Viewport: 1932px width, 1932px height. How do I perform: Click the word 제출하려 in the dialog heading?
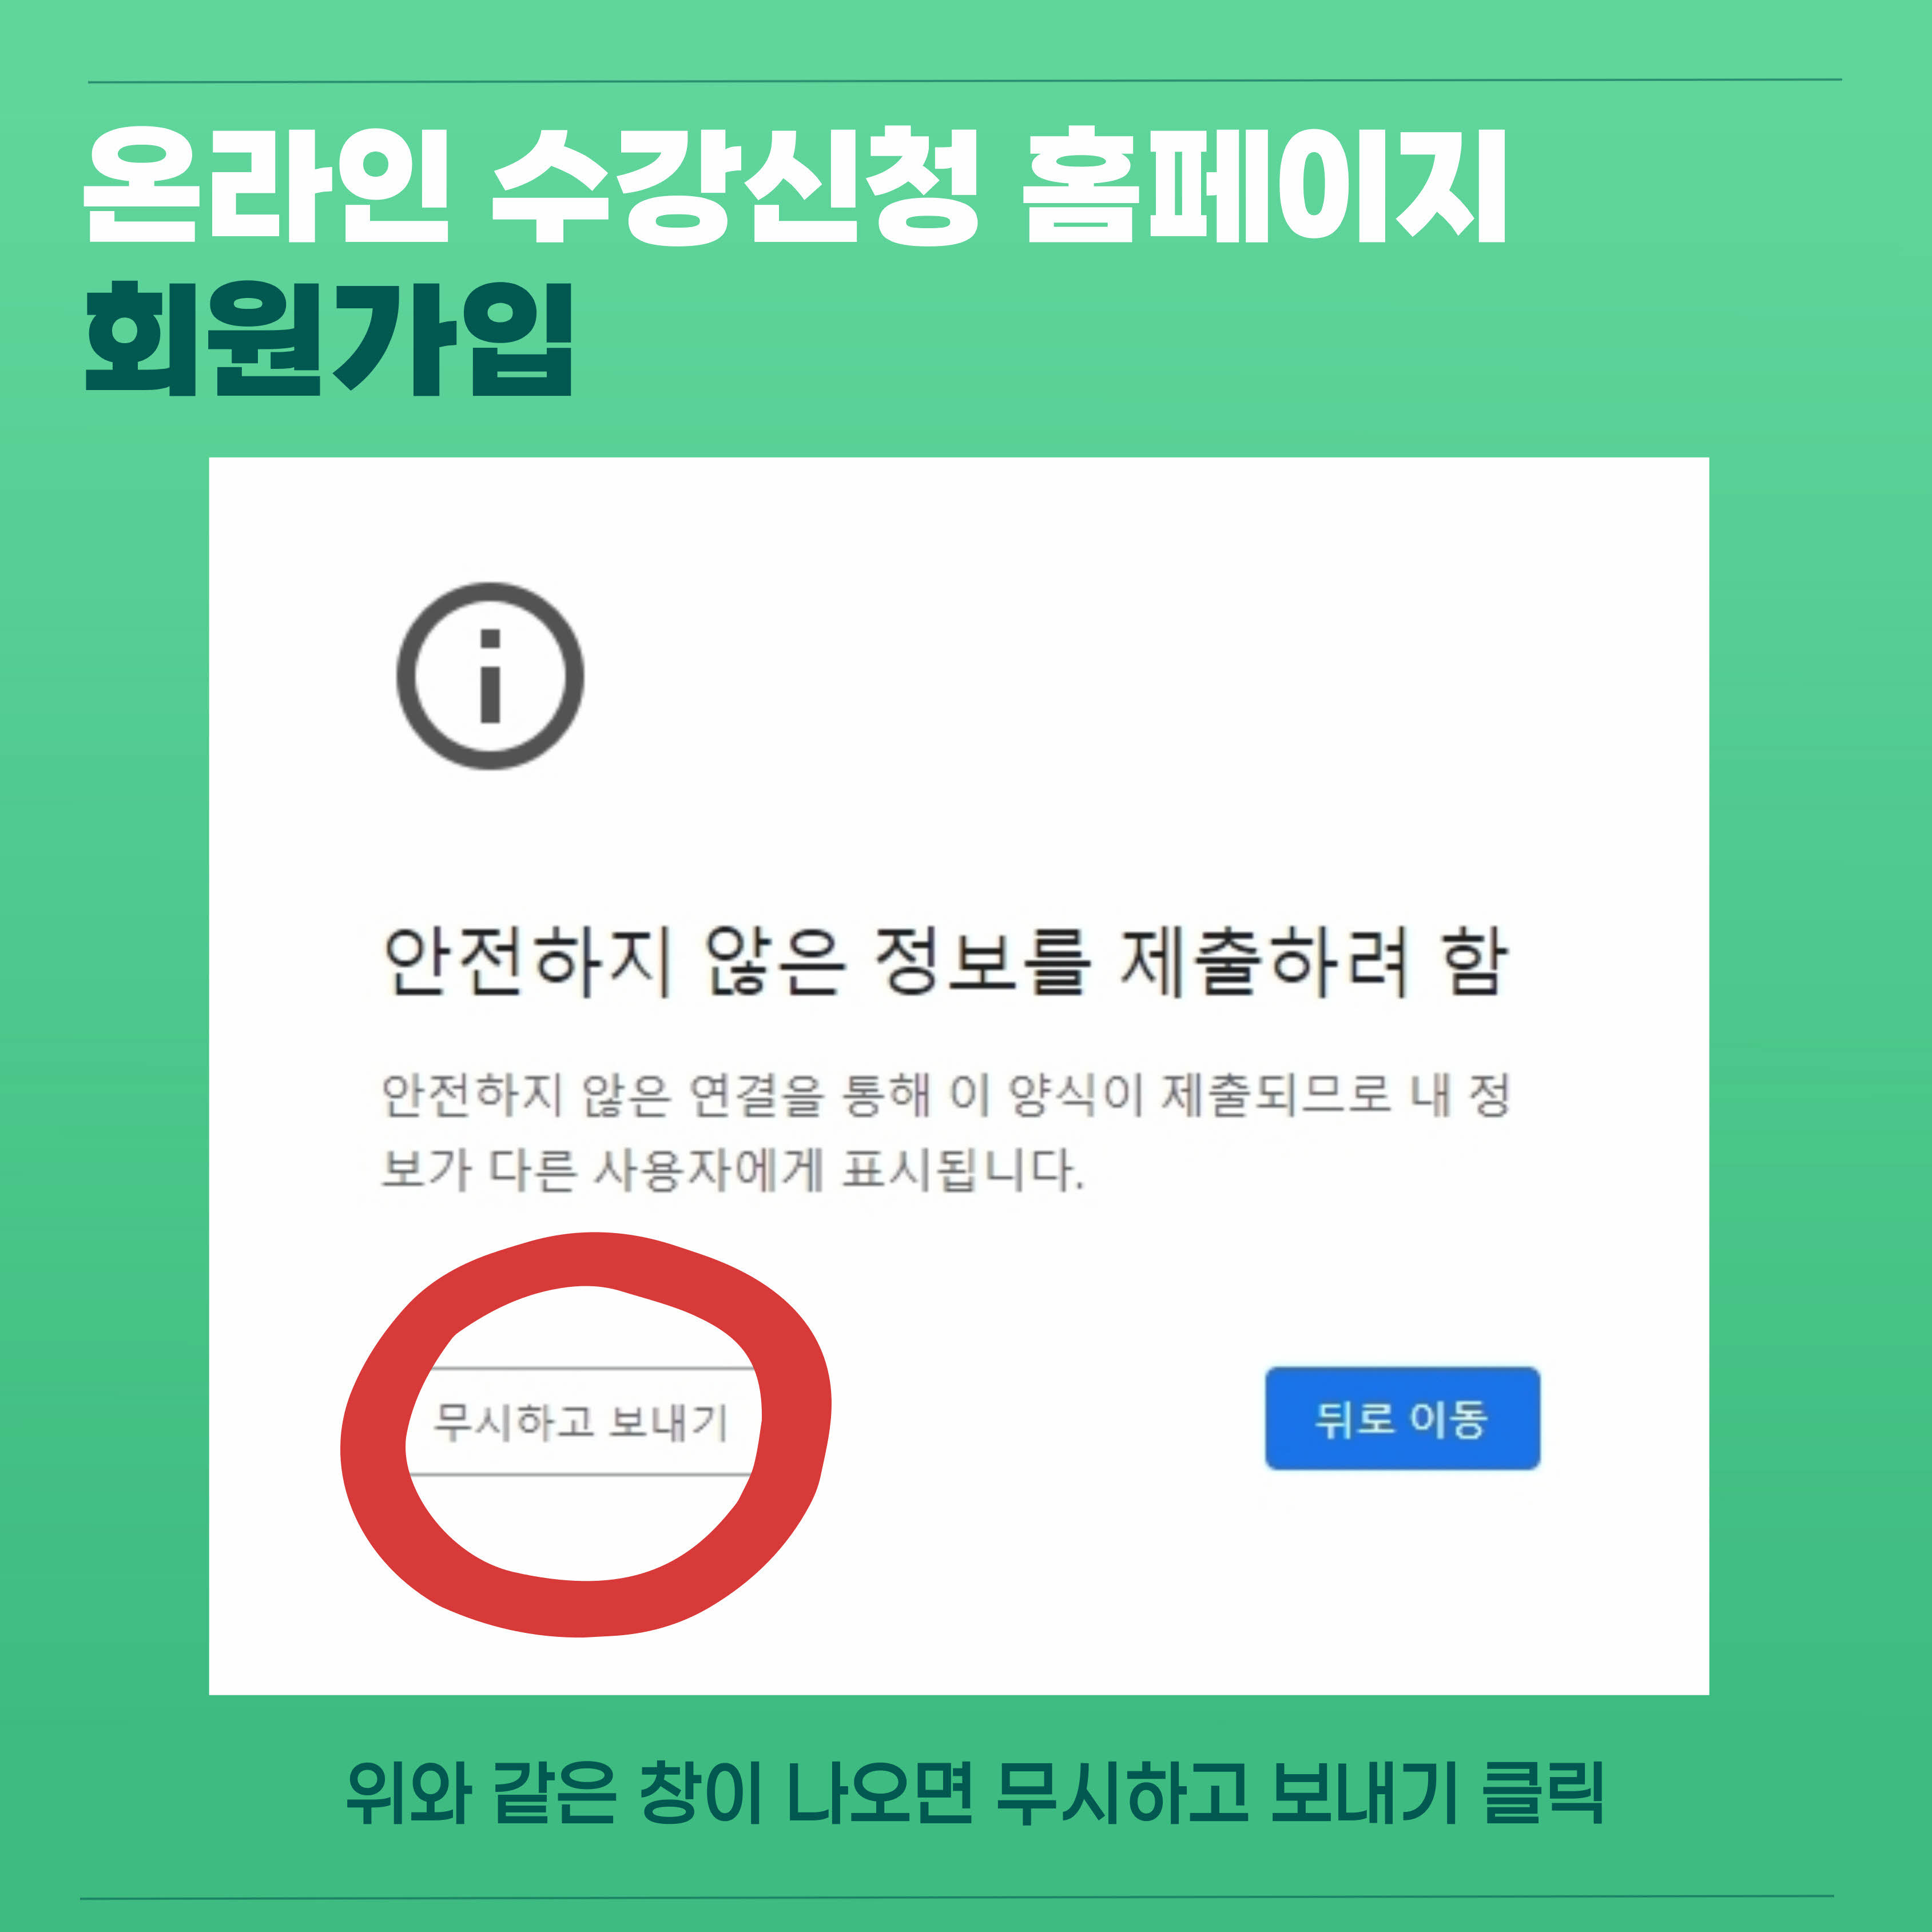coord(1265,961)
